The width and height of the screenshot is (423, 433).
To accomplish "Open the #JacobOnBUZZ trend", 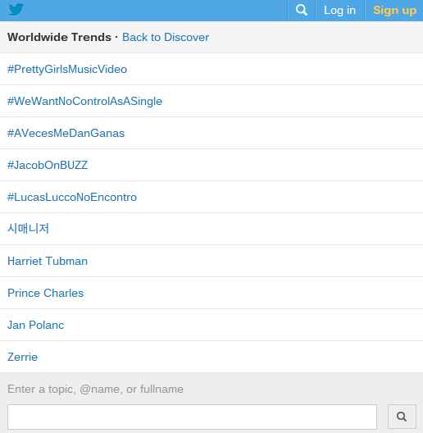I will [48, 165].
